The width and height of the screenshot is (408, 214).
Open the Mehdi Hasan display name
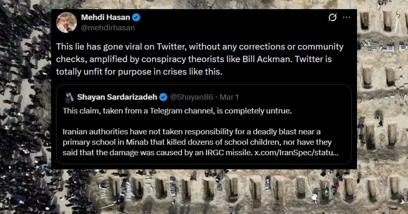[106, 17]
